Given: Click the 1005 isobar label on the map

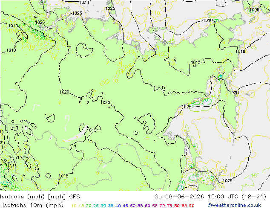Looking at the screenshot, I should coord(254,10).
